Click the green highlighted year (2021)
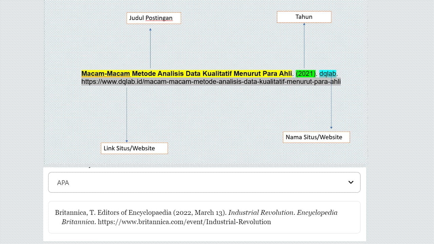The height and width of the screenshot is (244, 434). click(305, 74)
